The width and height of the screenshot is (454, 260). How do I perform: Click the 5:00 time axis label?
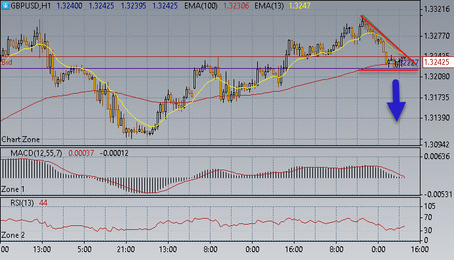(84, 250)
